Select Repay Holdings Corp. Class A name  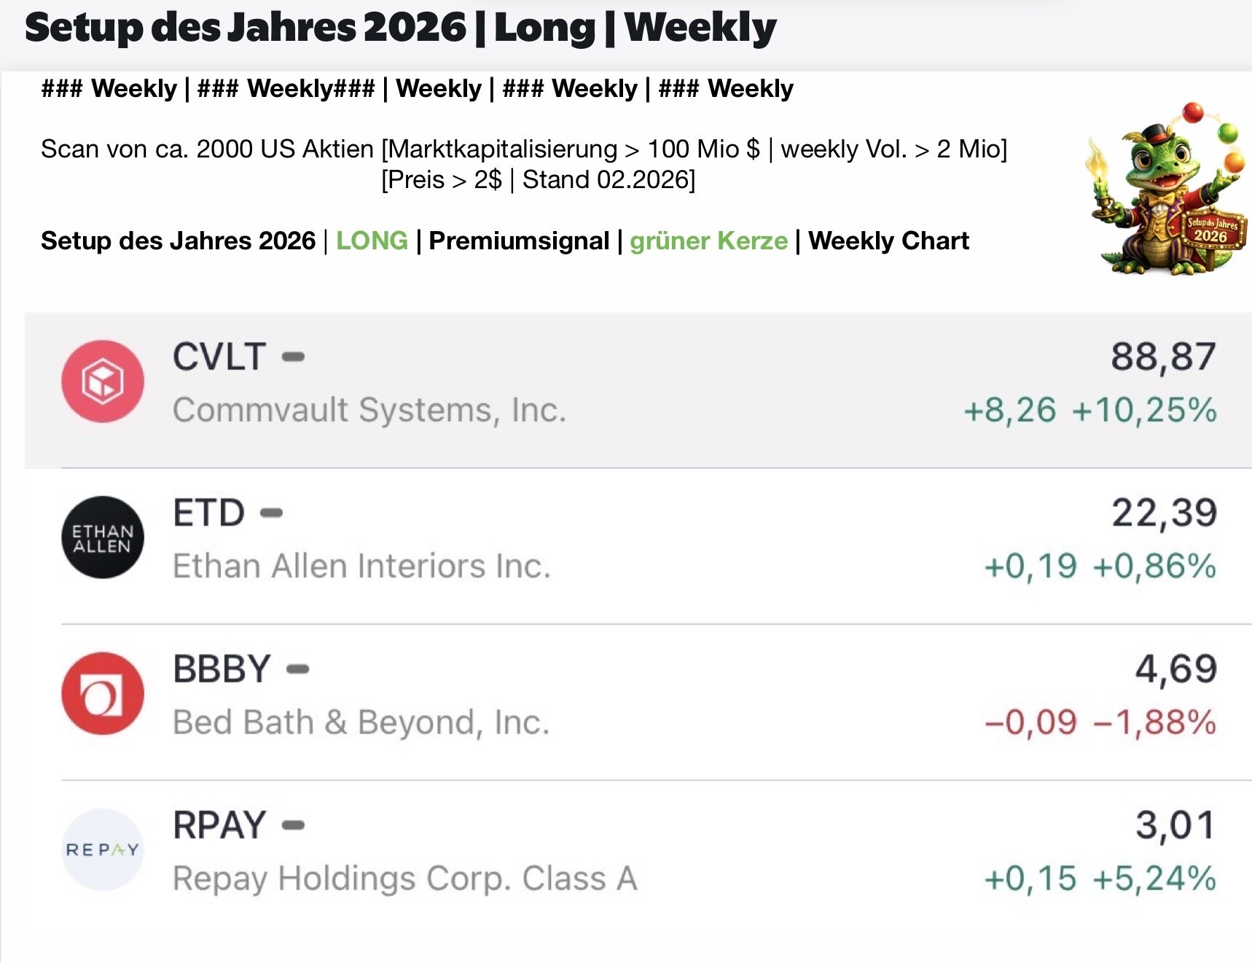tap(404, 878)
